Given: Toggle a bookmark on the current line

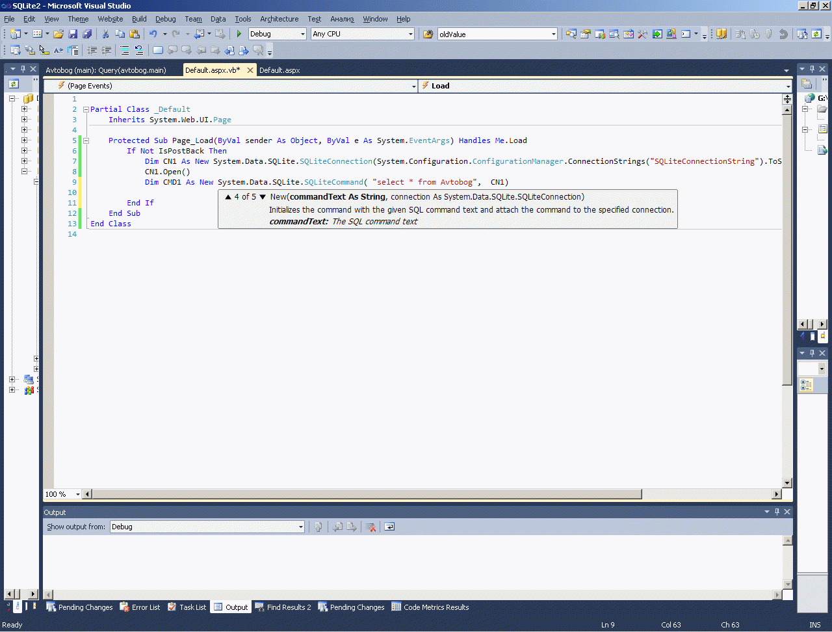Looking at the screenshot, I should pos(158,50).
